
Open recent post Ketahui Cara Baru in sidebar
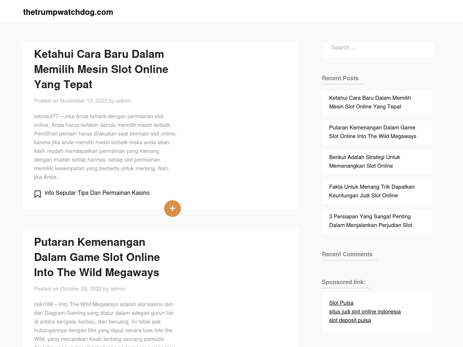pos(370,102)
